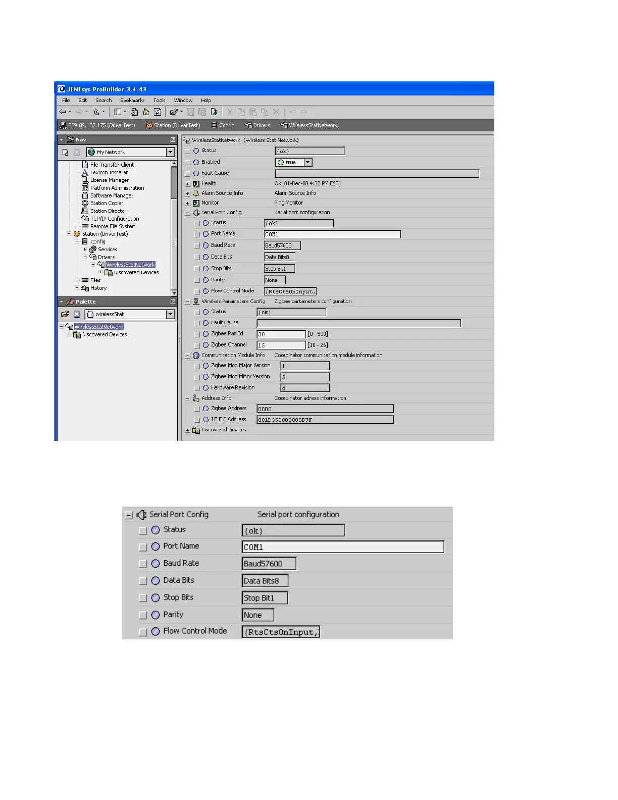Click the WirelessStatNetwork breadcrumb

tap(309, 125)
